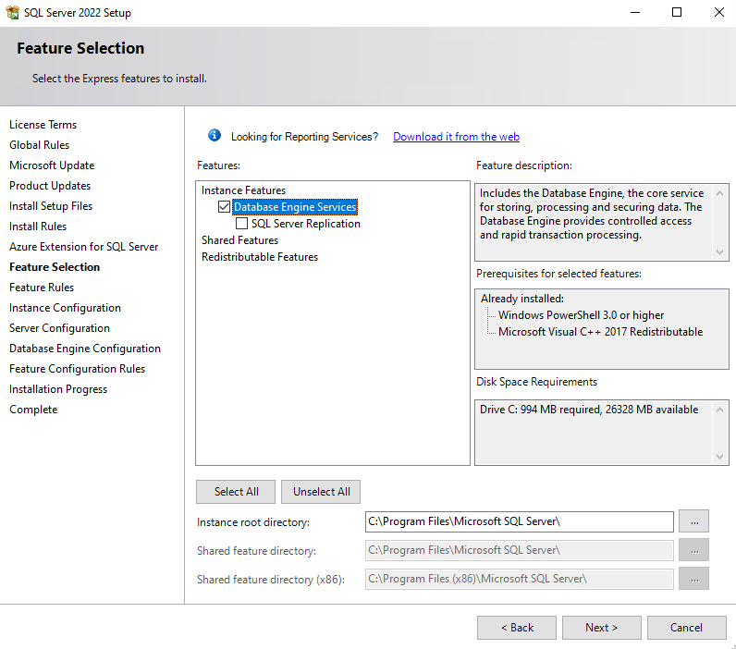Browse for the Instance root directory
This screenshot has height=649, width=736.
click(693, 521)
